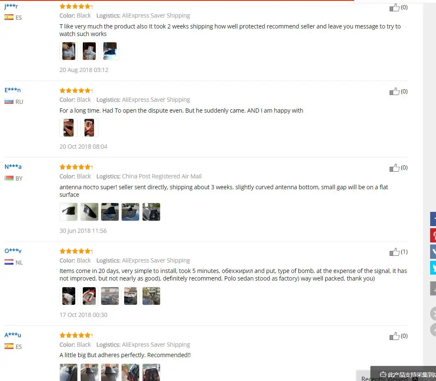Share page via red Pinterest icon
Viewport: 436px width, 381px height.
[x=433, y=235]
